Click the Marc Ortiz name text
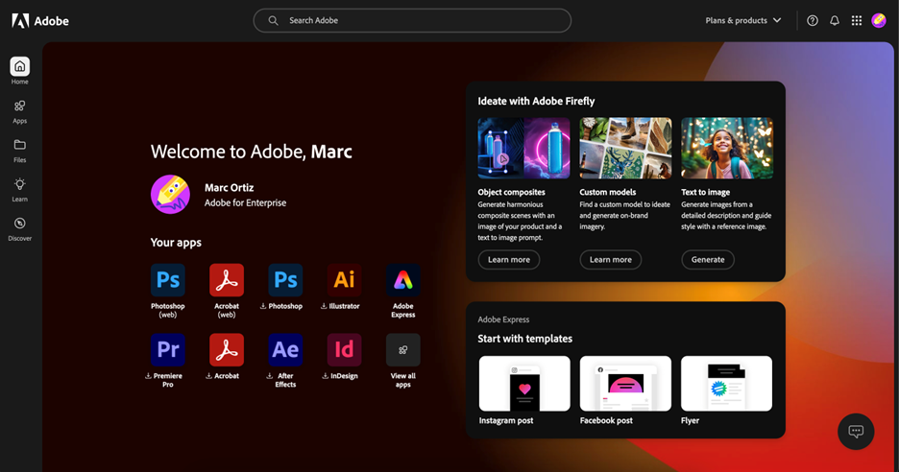Image resolution: width=899 pixels, height=472 pixels. tap(229, 188)
